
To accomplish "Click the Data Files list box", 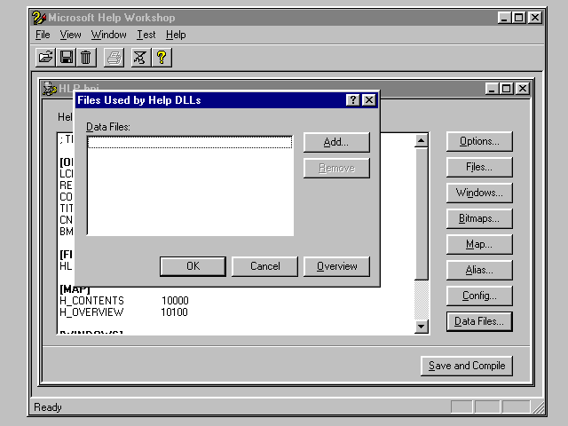I will (190, 186).
